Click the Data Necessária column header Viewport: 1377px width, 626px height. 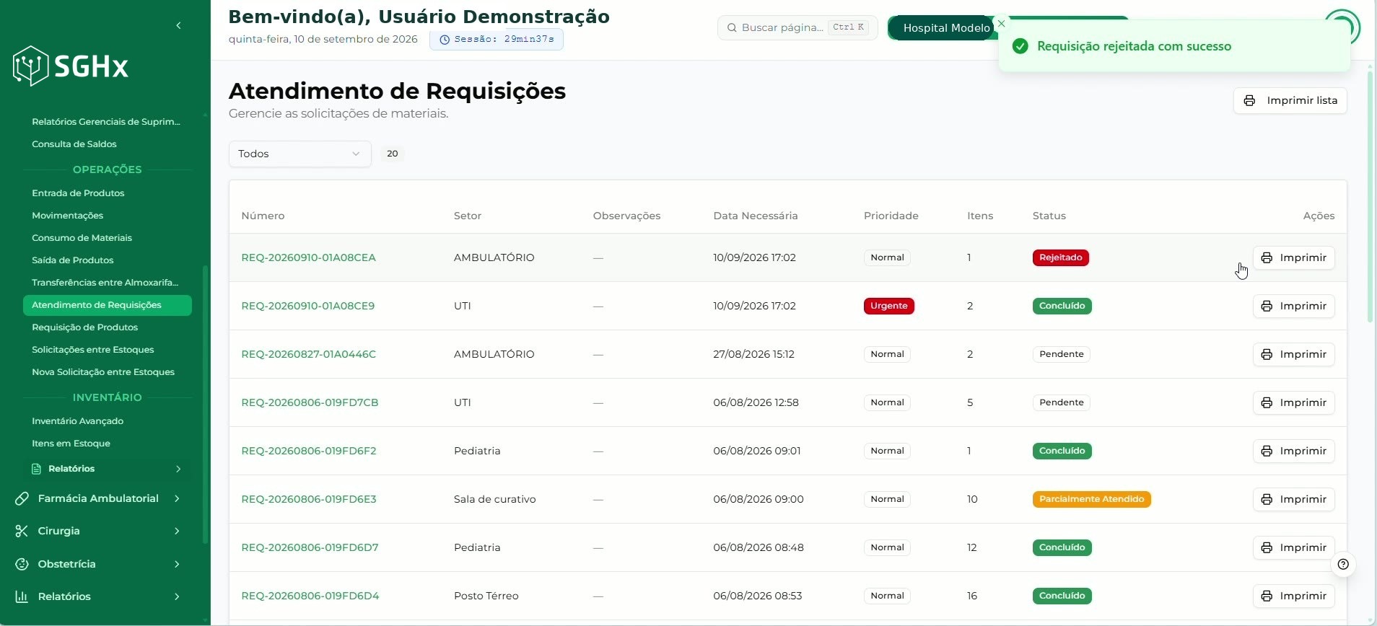pos(755,216)
